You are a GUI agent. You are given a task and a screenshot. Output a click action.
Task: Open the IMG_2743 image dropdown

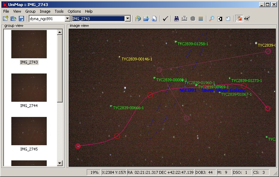(x=128, y=18)
